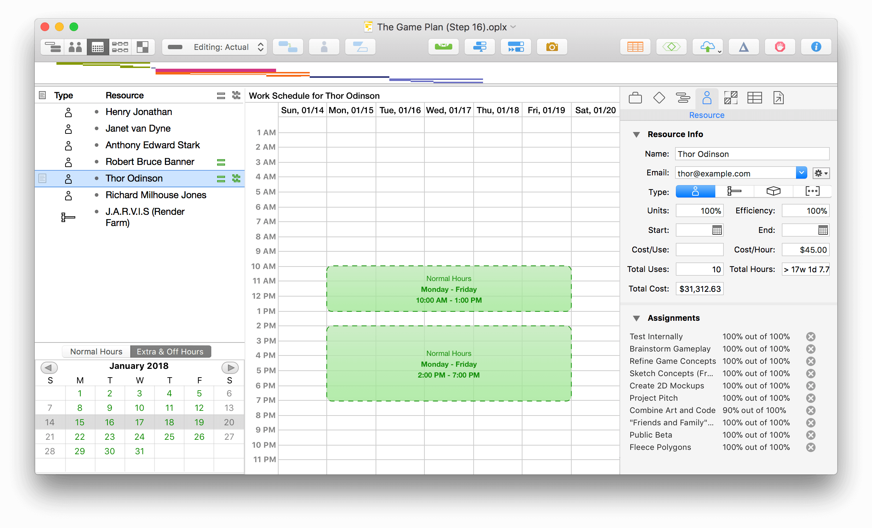Click the Reschedule toolbar icon
The height and width of the screenshot is (528, 872).
[x=516, y=47]
